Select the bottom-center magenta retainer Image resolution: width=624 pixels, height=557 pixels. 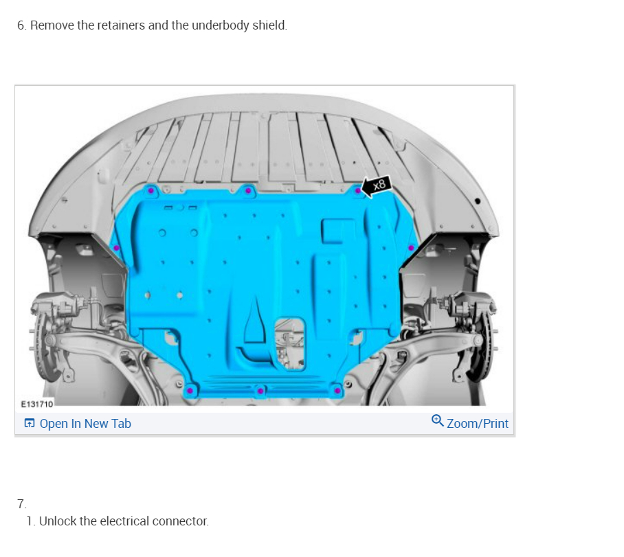260,391
